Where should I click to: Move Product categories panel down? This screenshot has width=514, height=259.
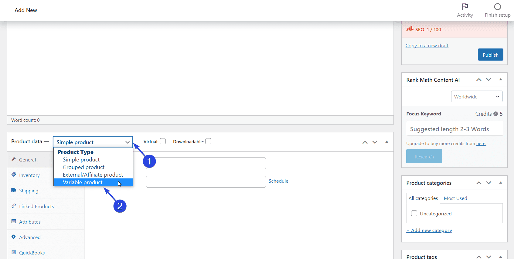coord(488,183)
